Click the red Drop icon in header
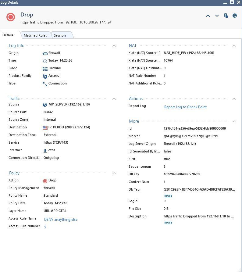 [x=11, y=17]
